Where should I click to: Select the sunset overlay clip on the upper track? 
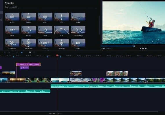[8, 73]
